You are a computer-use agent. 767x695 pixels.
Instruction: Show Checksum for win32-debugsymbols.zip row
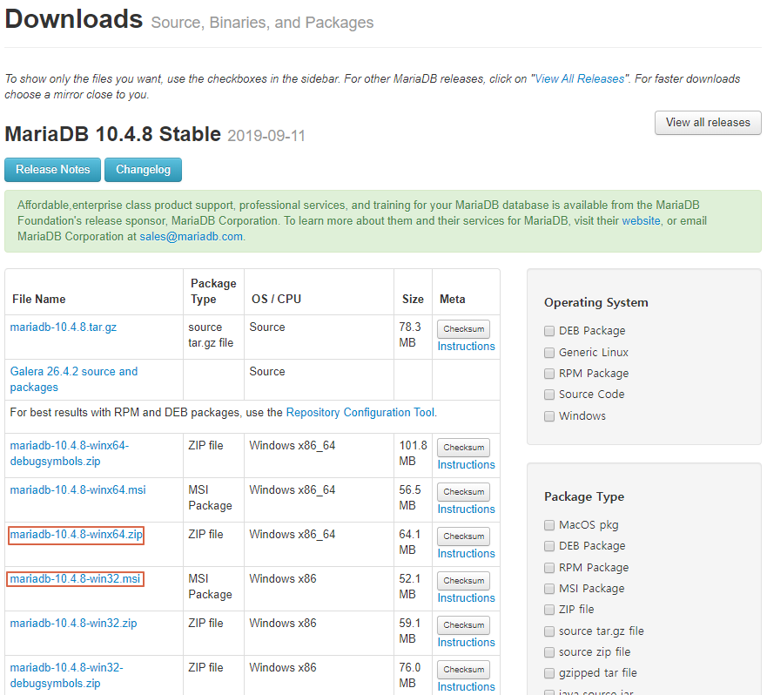tap(463, 670)
